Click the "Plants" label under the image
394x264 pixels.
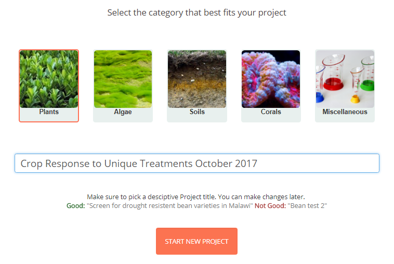coord(49,112)
